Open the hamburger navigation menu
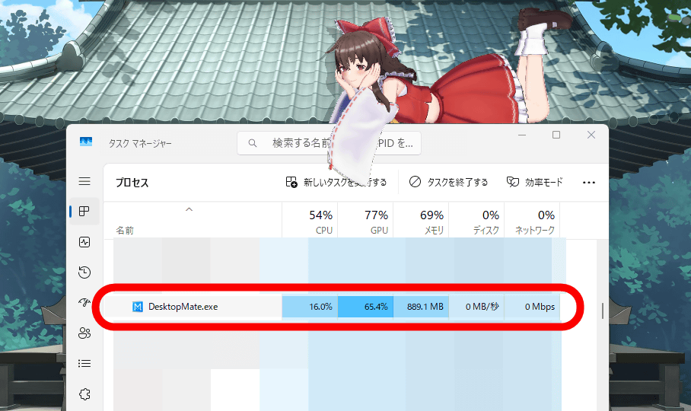 point(84,181)
